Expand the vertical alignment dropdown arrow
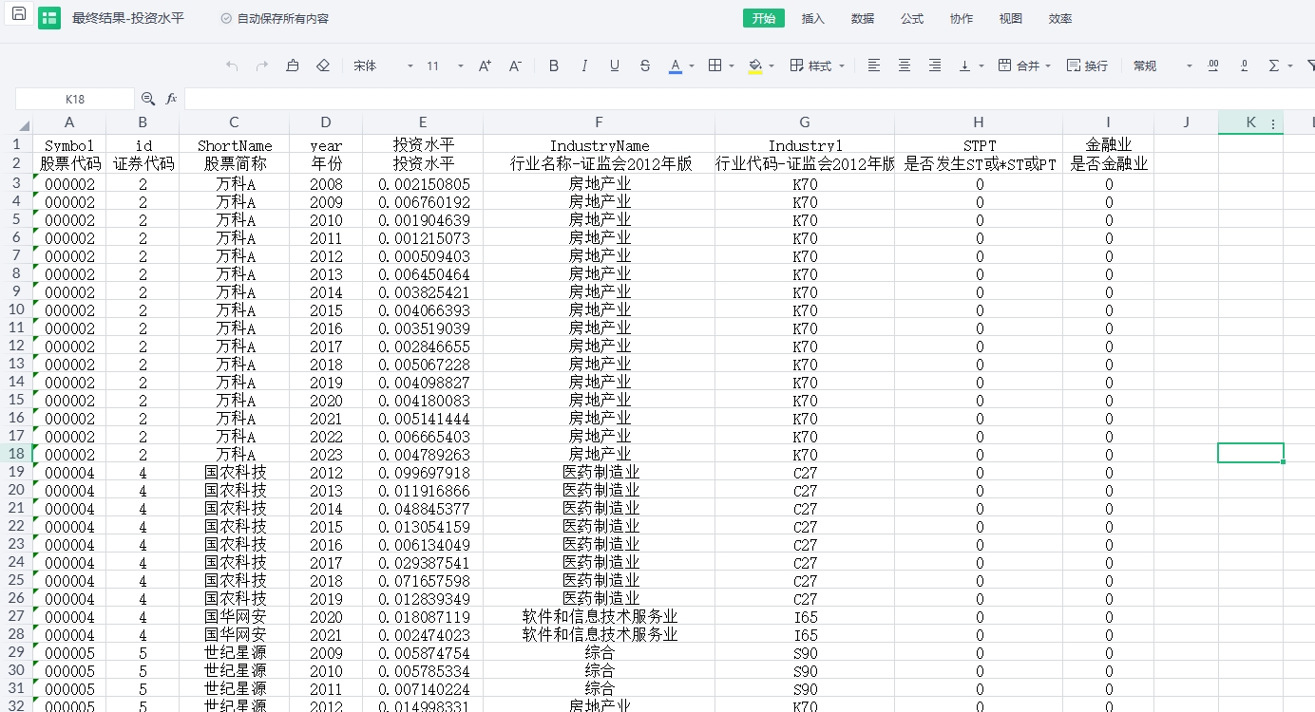1315x712 pixels. pos(981,66)
